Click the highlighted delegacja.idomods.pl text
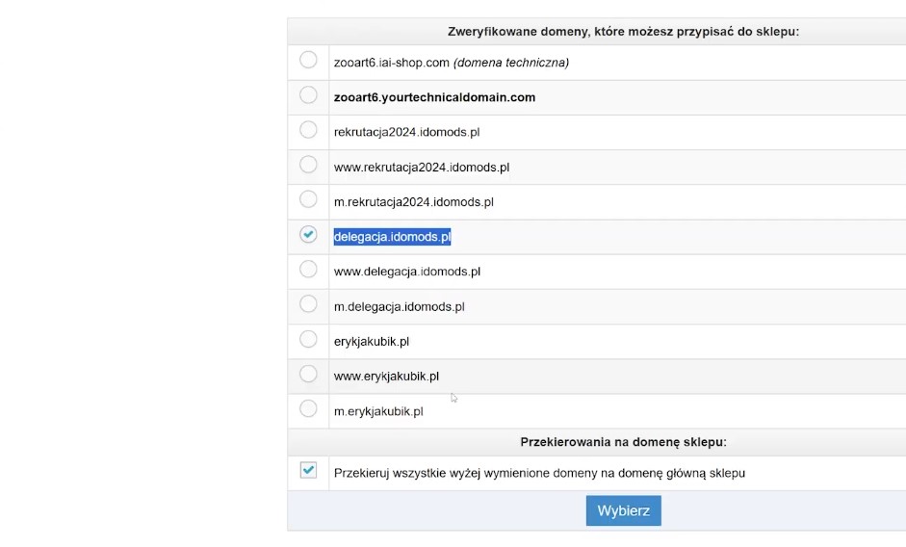 (392, 237)
